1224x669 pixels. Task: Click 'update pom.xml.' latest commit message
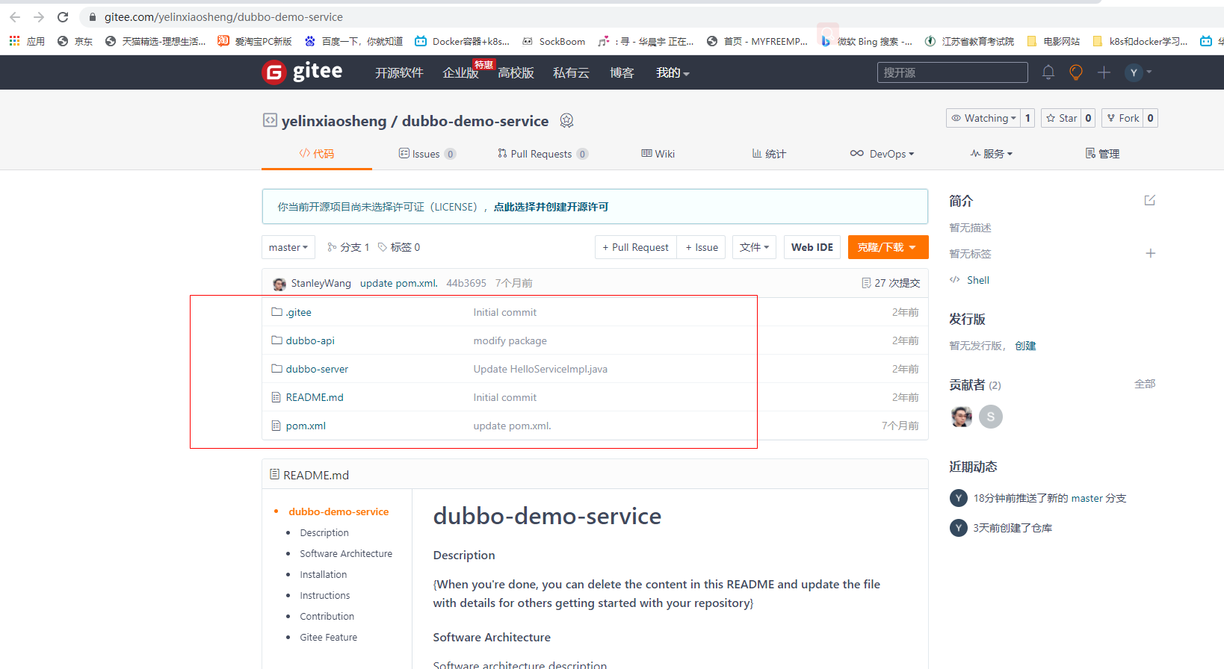[x=399, y=283]
